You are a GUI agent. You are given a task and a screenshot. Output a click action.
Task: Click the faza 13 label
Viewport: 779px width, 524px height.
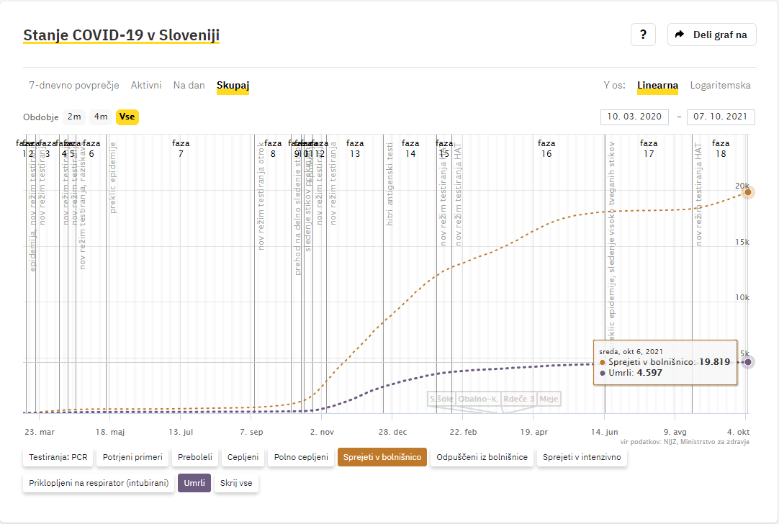pos(355,148)
